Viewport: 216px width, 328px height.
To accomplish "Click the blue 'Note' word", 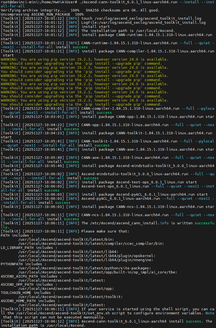I will coord(210,313).
